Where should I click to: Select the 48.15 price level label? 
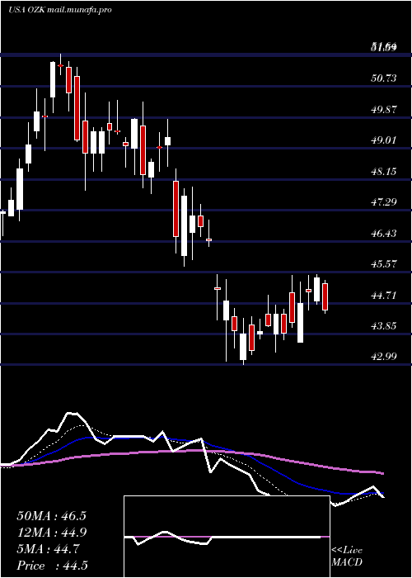(x=384, y=171)
